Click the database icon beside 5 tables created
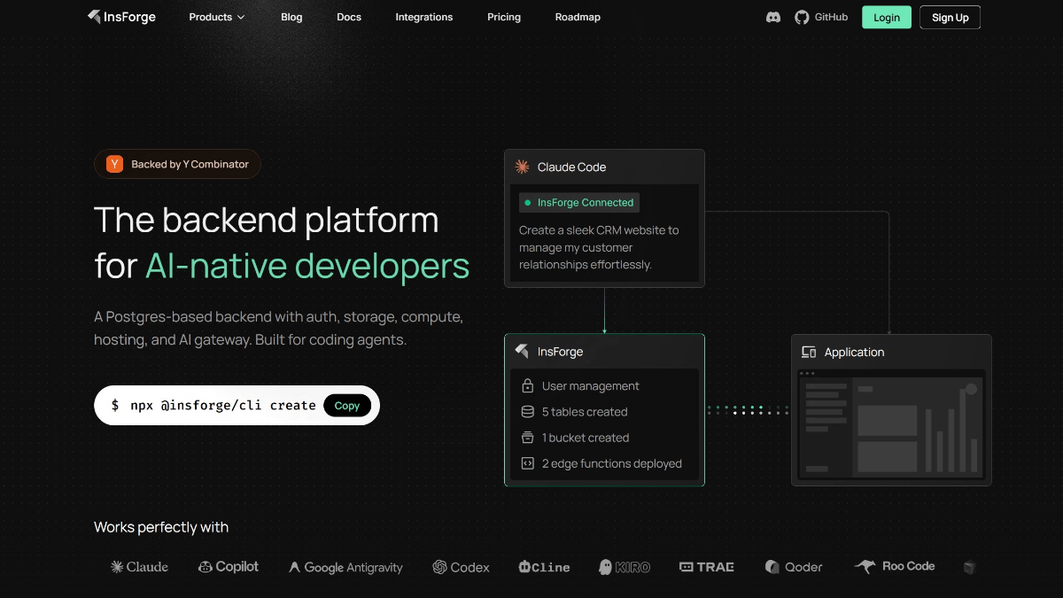Screen dimensions: 1063x598 tap(527, 412)
